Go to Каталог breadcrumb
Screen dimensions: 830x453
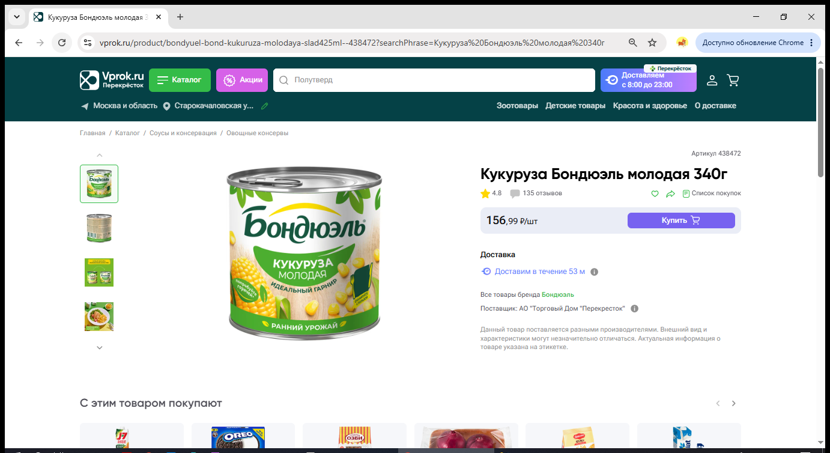[127, 133]
